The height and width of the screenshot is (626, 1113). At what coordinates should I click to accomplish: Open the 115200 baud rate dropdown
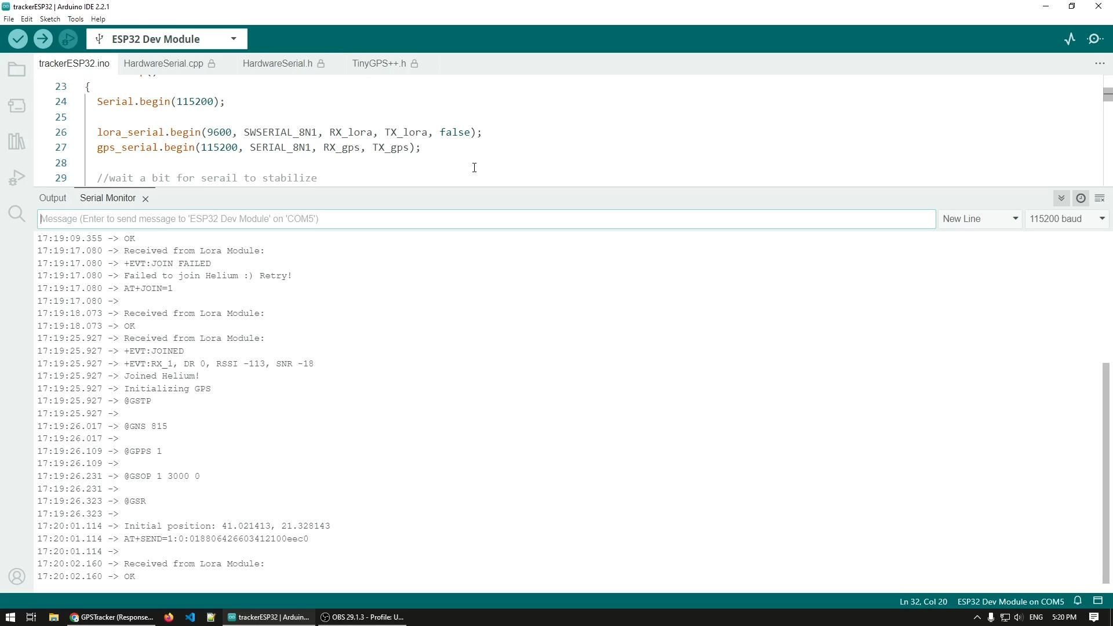(x=1067, y=219)
